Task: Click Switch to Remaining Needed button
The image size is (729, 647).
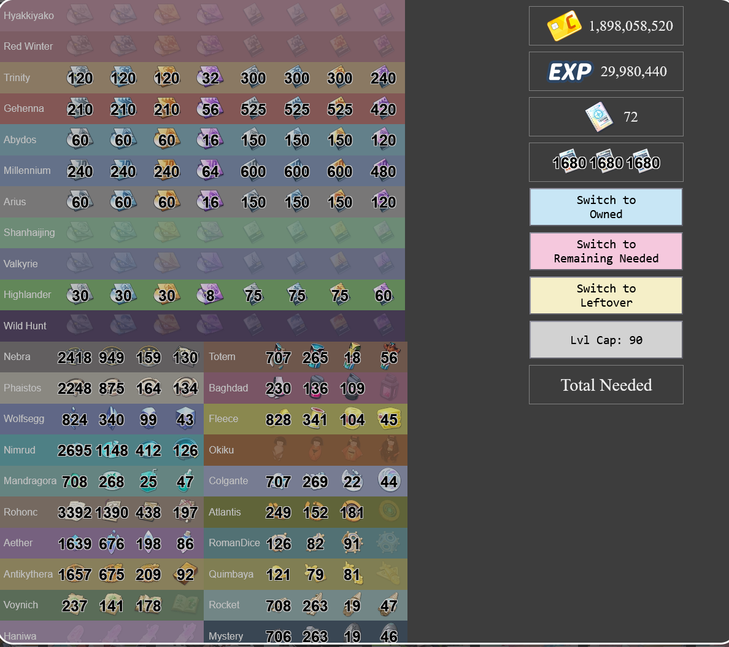Action: [x=606, y=251]
